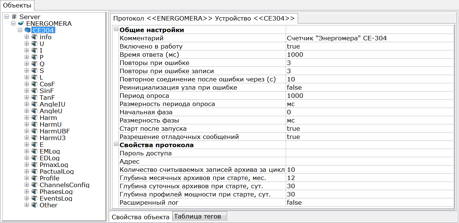Click the icon beside group P
The image size is (459, 223).
[x=34, y=57]
